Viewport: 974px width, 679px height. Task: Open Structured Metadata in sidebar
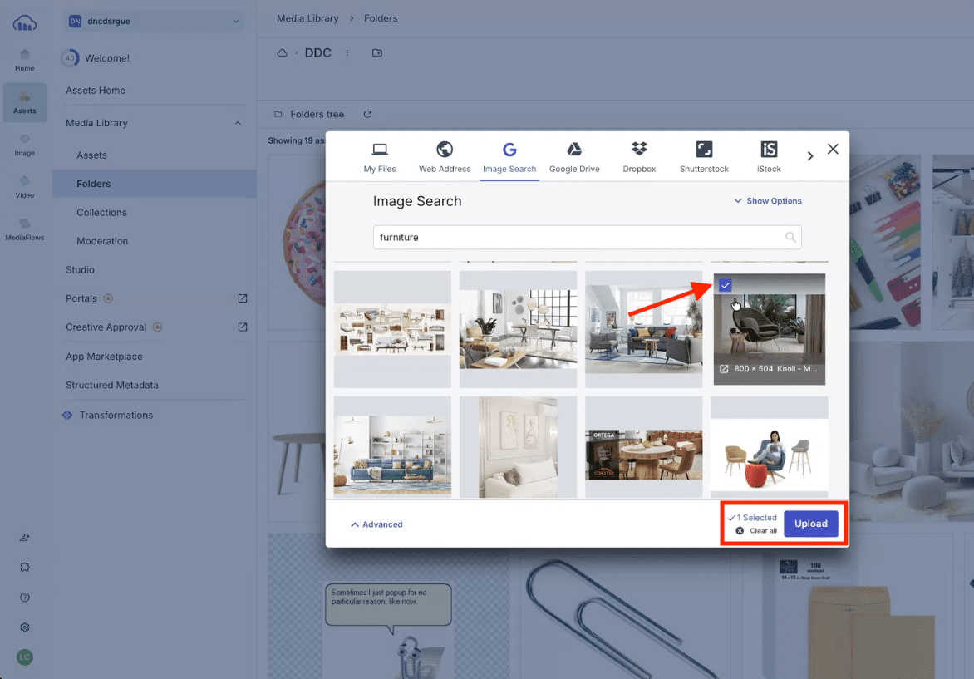pyautogui.click(x=112, y=385)
